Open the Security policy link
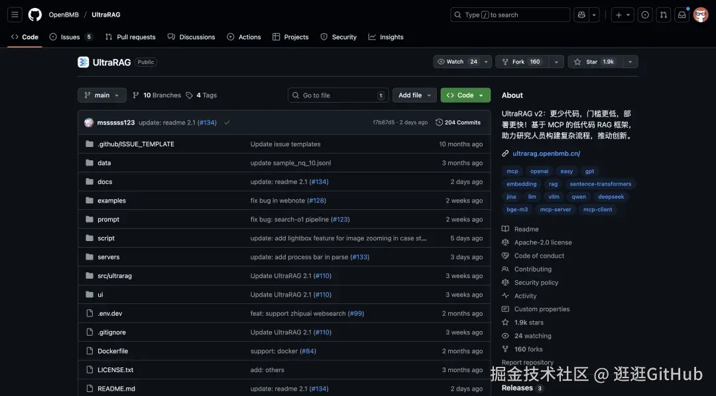The height and width of the screenshot is (396, 716). coord(536,282)
